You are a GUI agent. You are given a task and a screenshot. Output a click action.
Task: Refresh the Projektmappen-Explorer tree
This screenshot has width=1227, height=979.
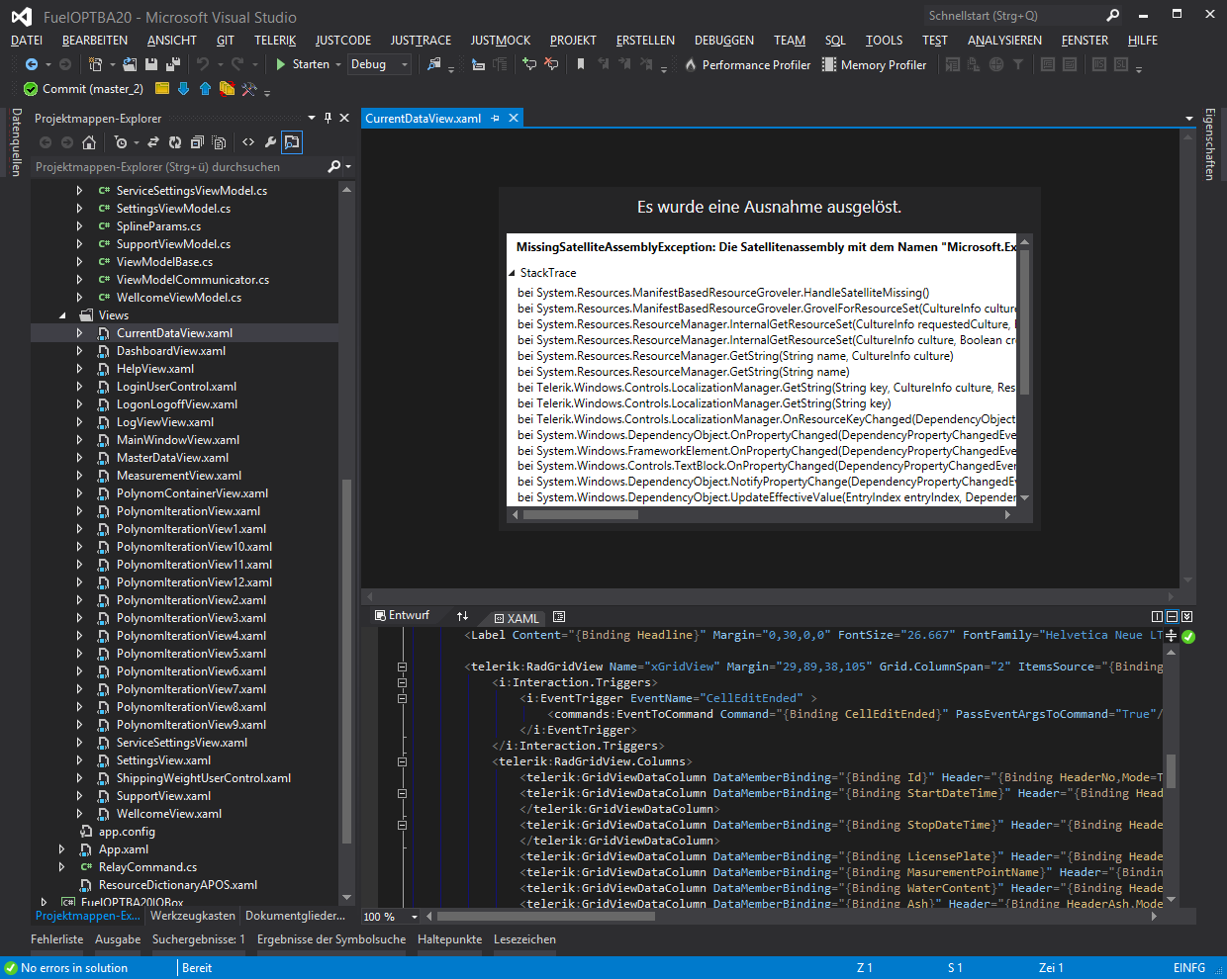tap(175, 142)
